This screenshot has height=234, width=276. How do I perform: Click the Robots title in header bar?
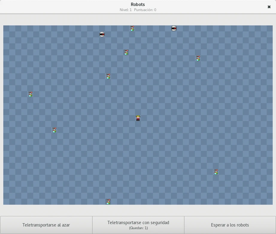[x=138, y=4]
